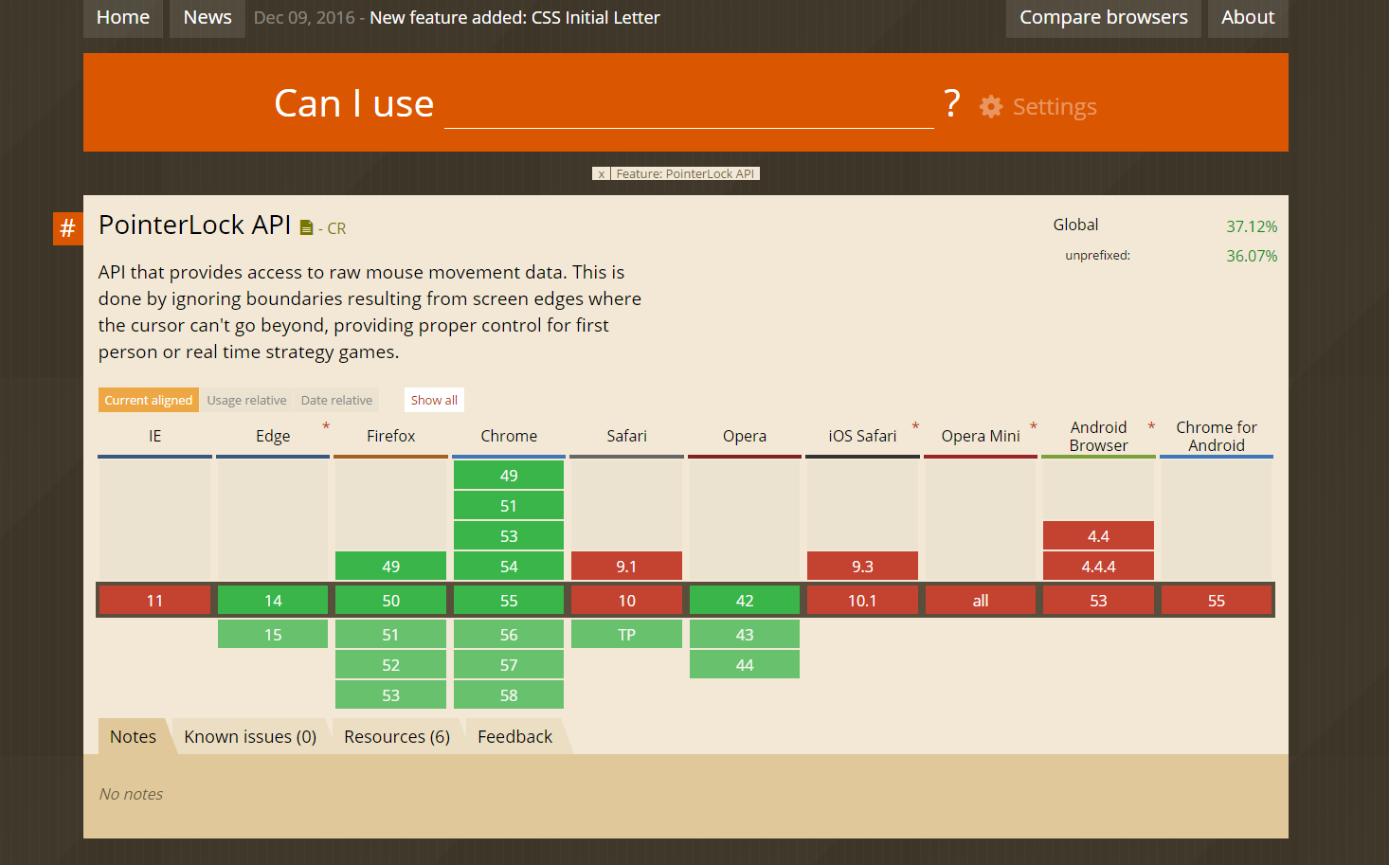Click the orange hash permalink icon
1389x865 pixels.
pos(67,228)
